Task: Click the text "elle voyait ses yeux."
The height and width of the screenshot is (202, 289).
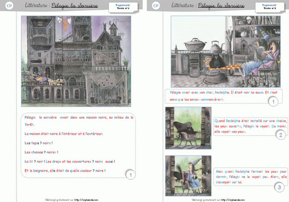Action: click(x=230, y=132)
